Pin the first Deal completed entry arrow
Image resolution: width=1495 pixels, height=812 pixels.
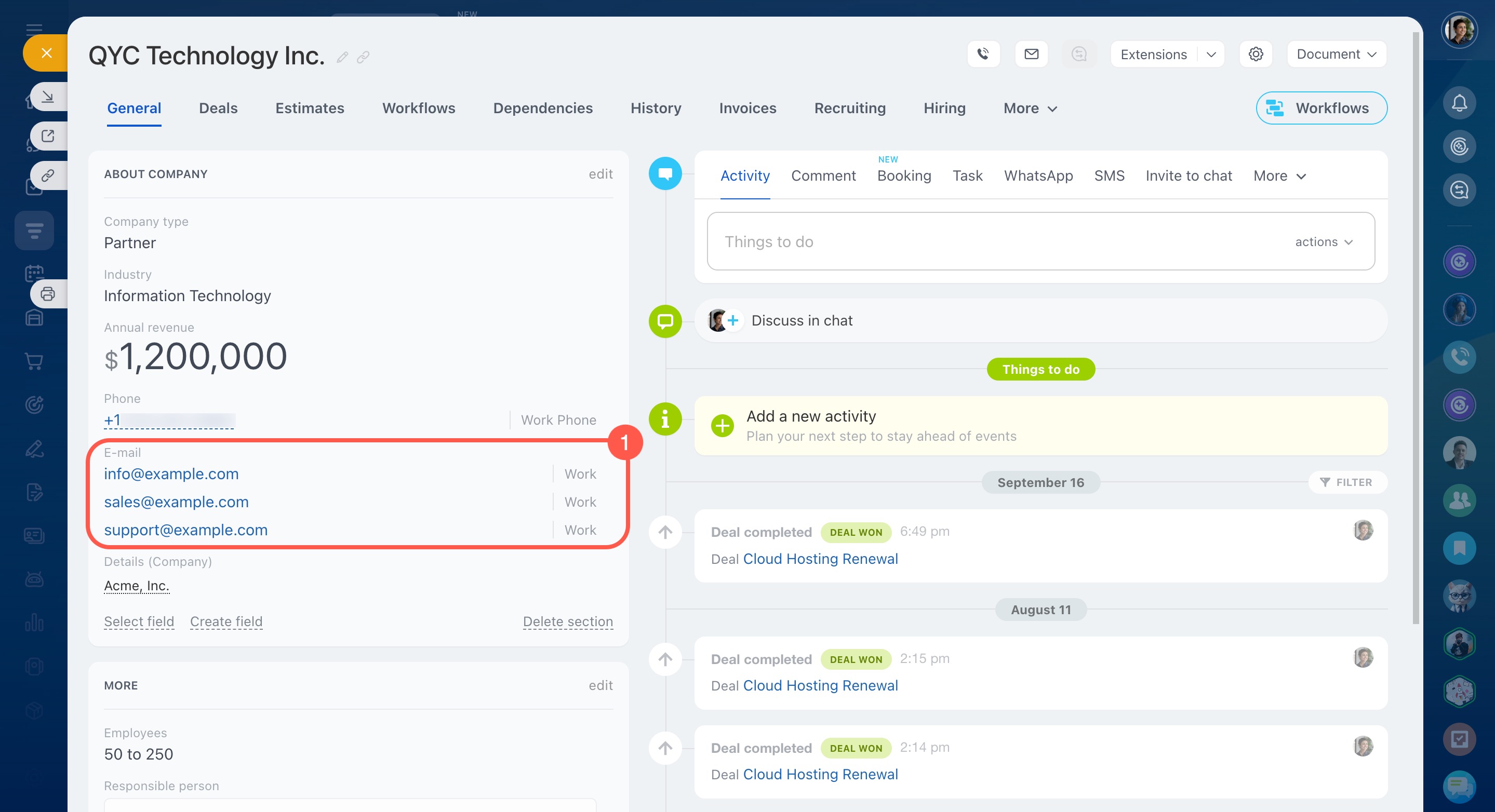tap(665, 532)
